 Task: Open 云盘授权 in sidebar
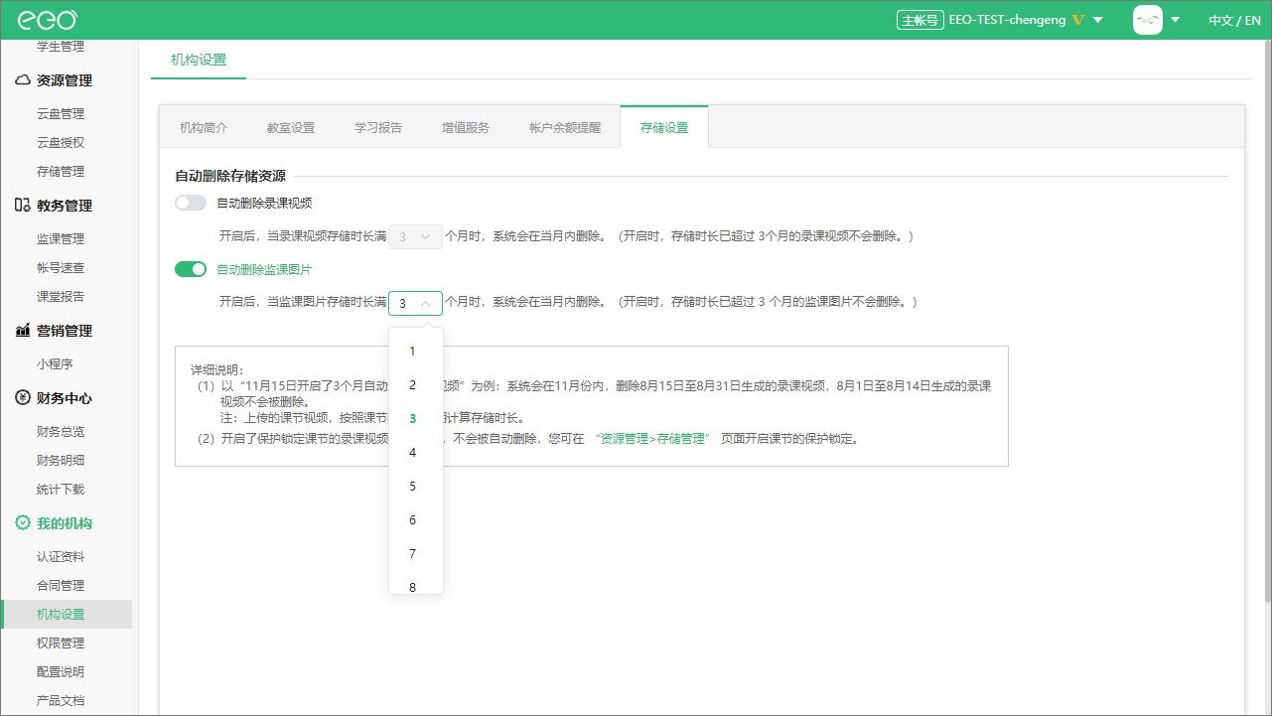coord(61,143)
